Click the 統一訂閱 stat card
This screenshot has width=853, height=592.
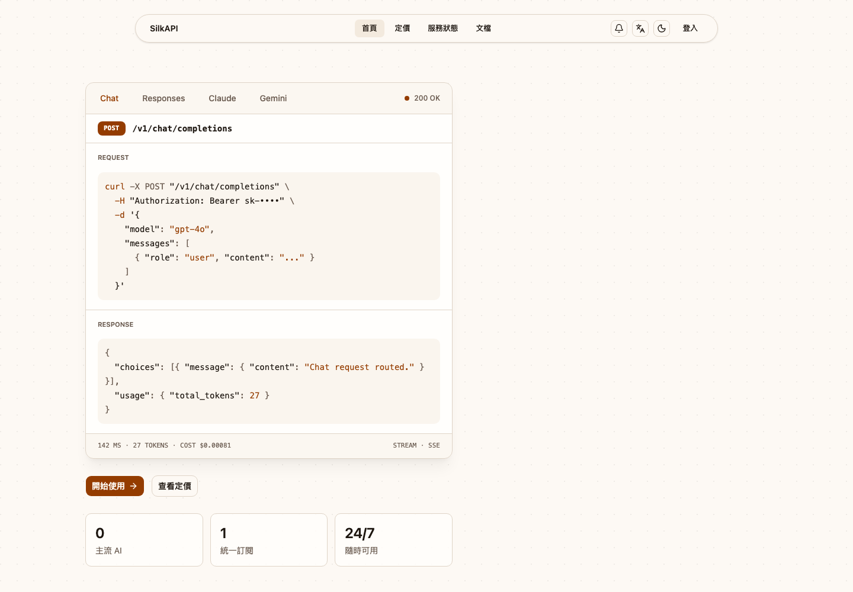269,540
